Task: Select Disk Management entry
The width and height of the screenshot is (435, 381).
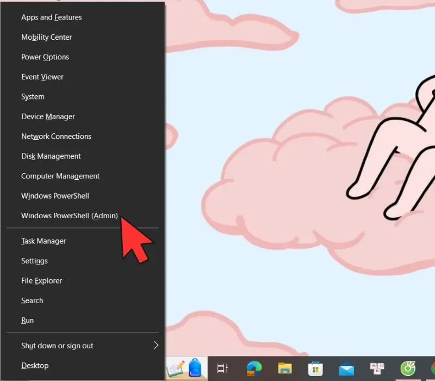Action: [x=51, y=156]
